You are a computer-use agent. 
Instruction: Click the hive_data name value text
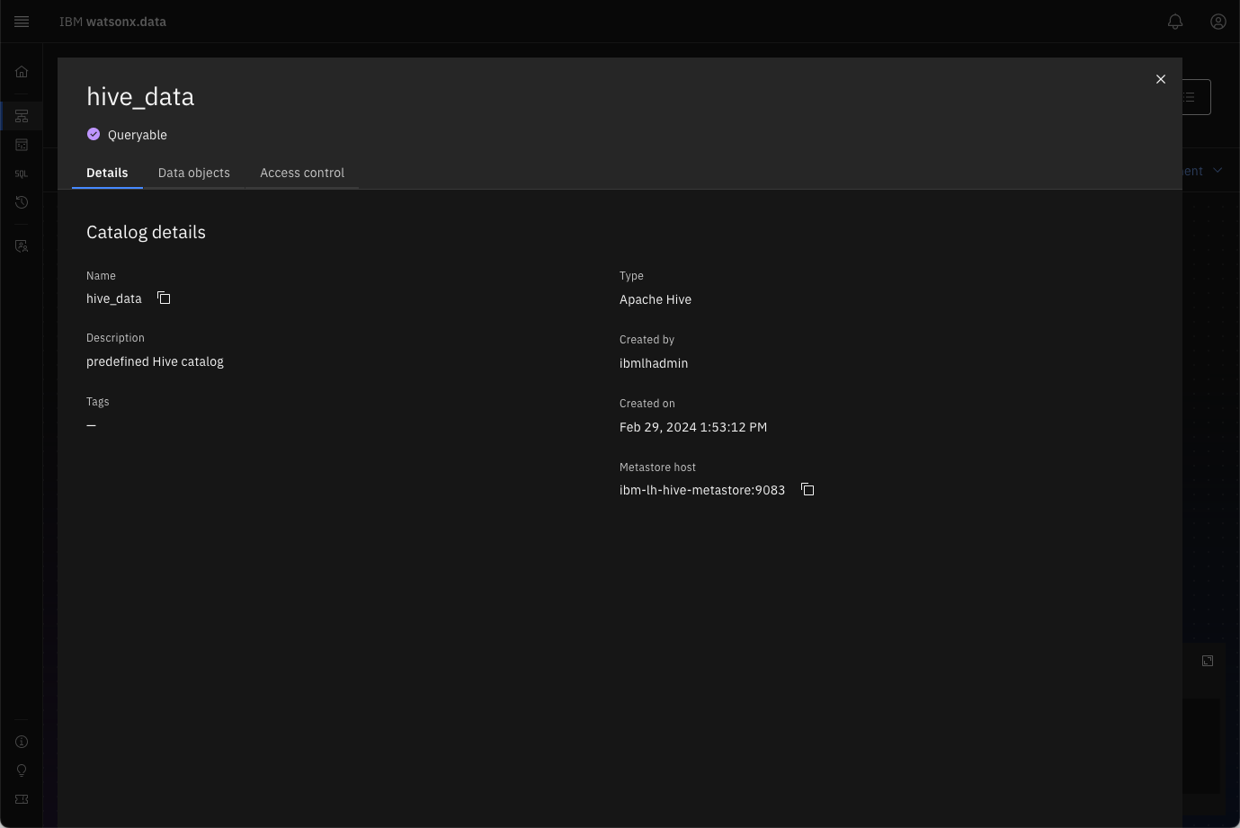[x=114, y=298]
